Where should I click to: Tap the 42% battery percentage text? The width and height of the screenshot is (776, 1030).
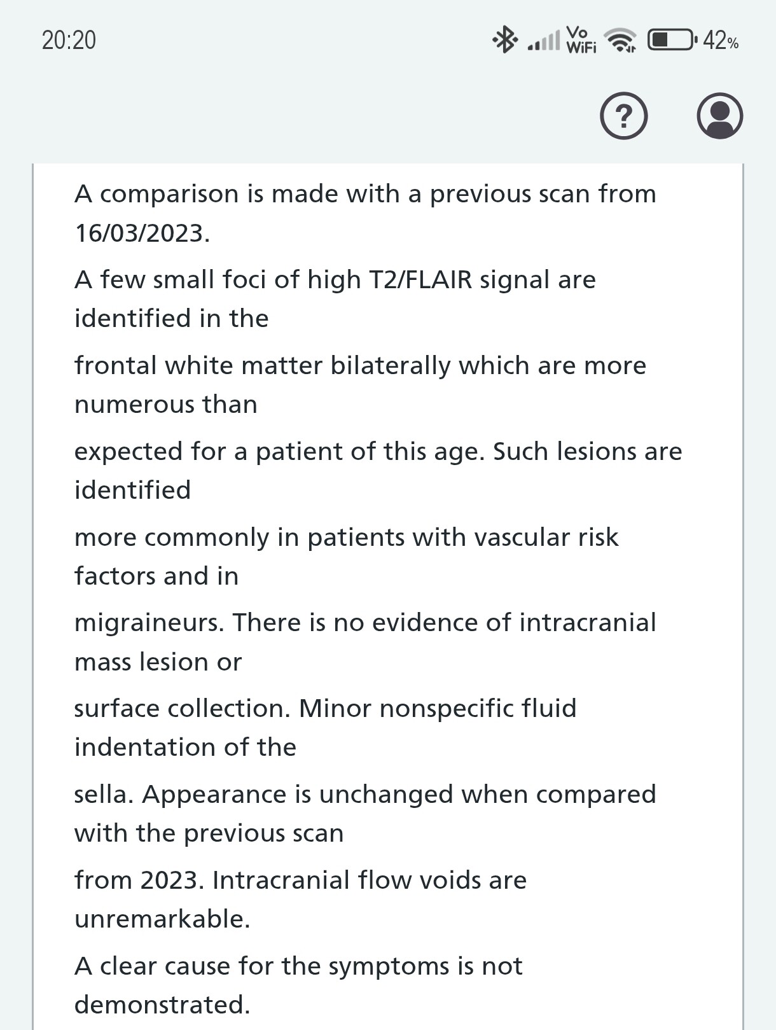click(x=721, y=41)
